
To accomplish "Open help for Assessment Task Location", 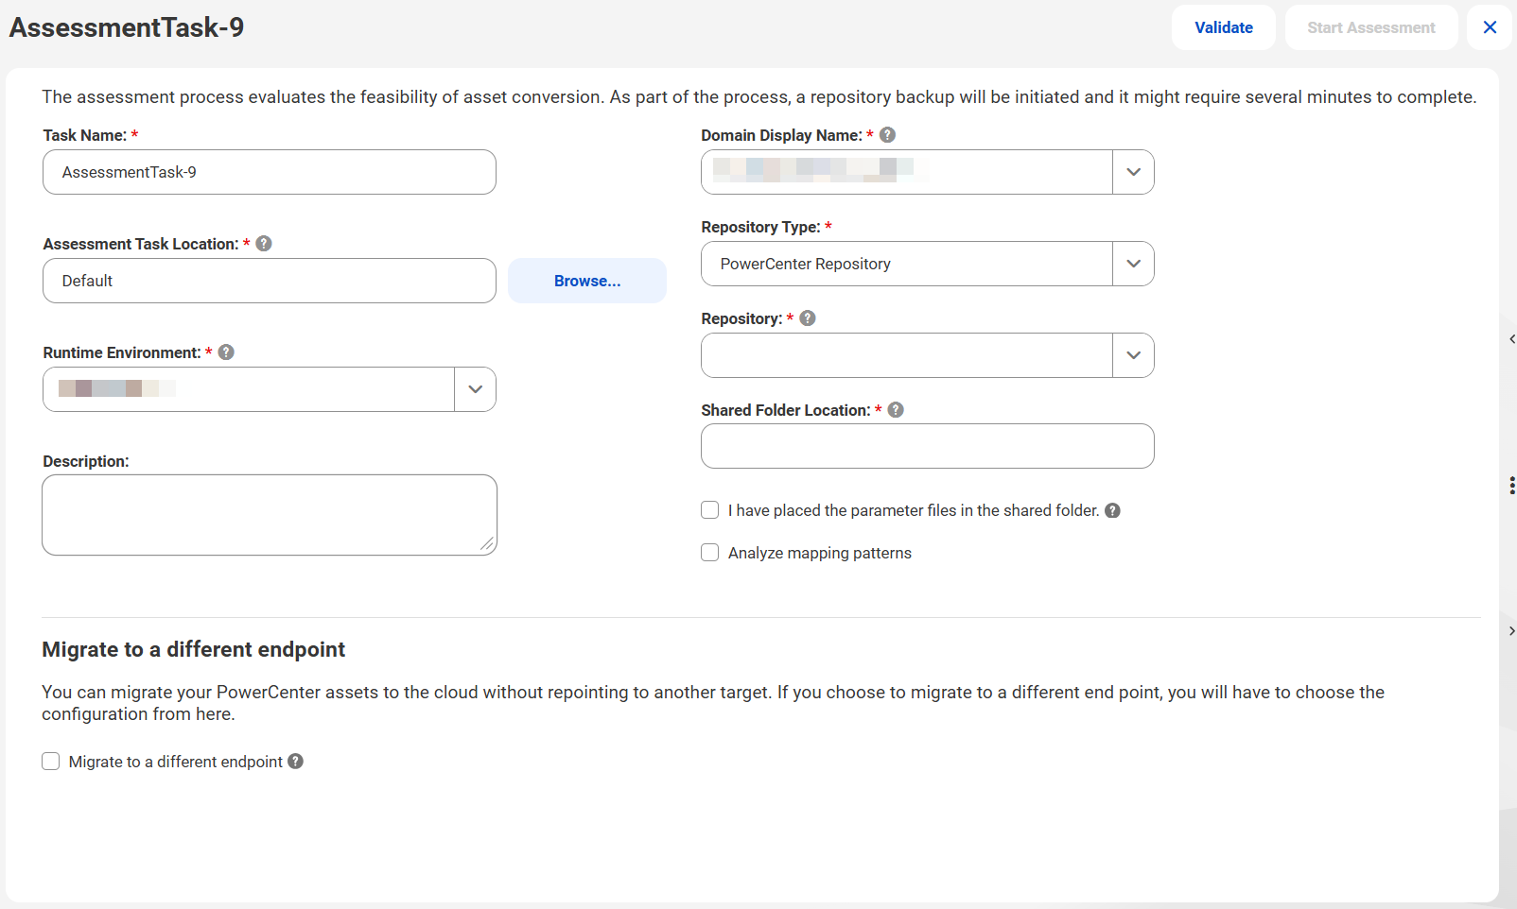I will pyautogui.click(x=264, y=244).
